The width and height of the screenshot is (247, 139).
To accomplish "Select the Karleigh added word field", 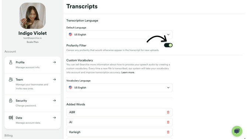I will (x=119, y=132).
